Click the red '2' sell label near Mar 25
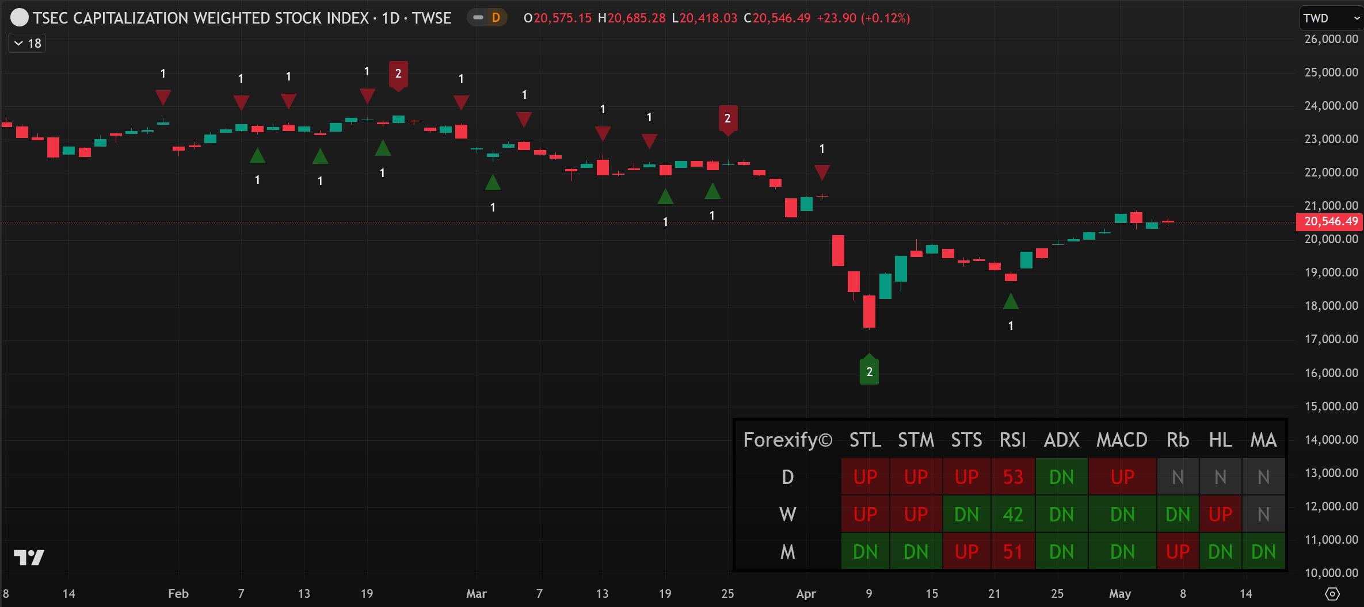This screenshot has width=1364, height=607. point(727,119)
